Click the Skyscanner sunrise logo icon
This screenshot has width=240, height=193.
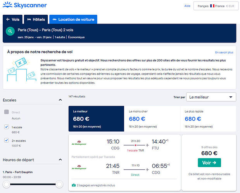(7, 5)
